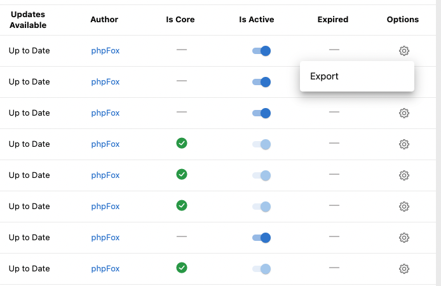Open options gear in first row
This screenshot has width=441, height=286.
point(404,51)
